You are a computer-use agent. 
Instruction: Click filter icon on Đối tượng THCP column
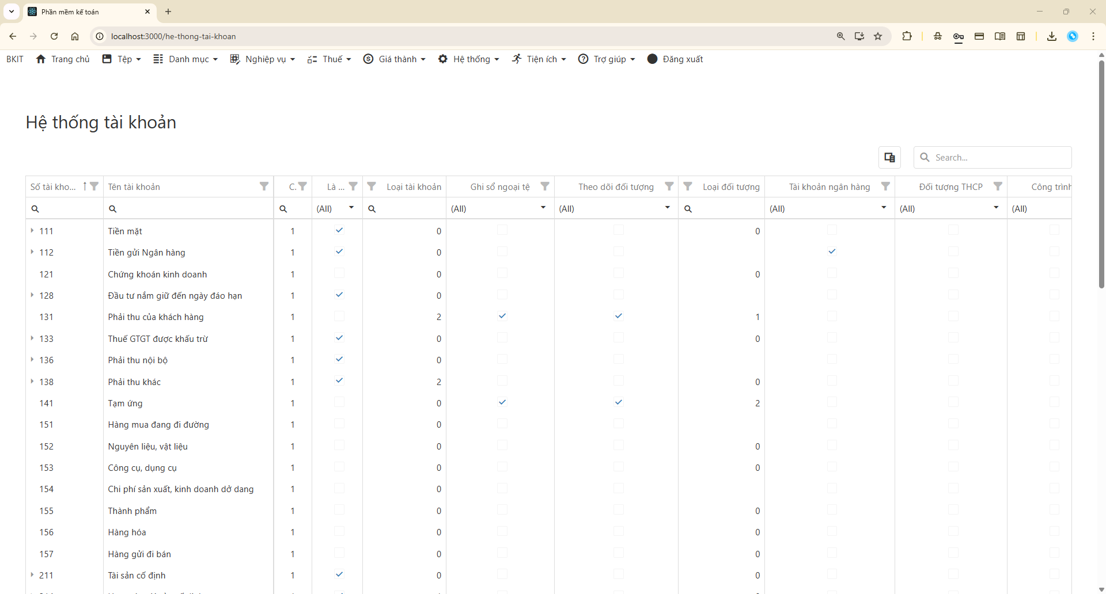pos(998,186)
